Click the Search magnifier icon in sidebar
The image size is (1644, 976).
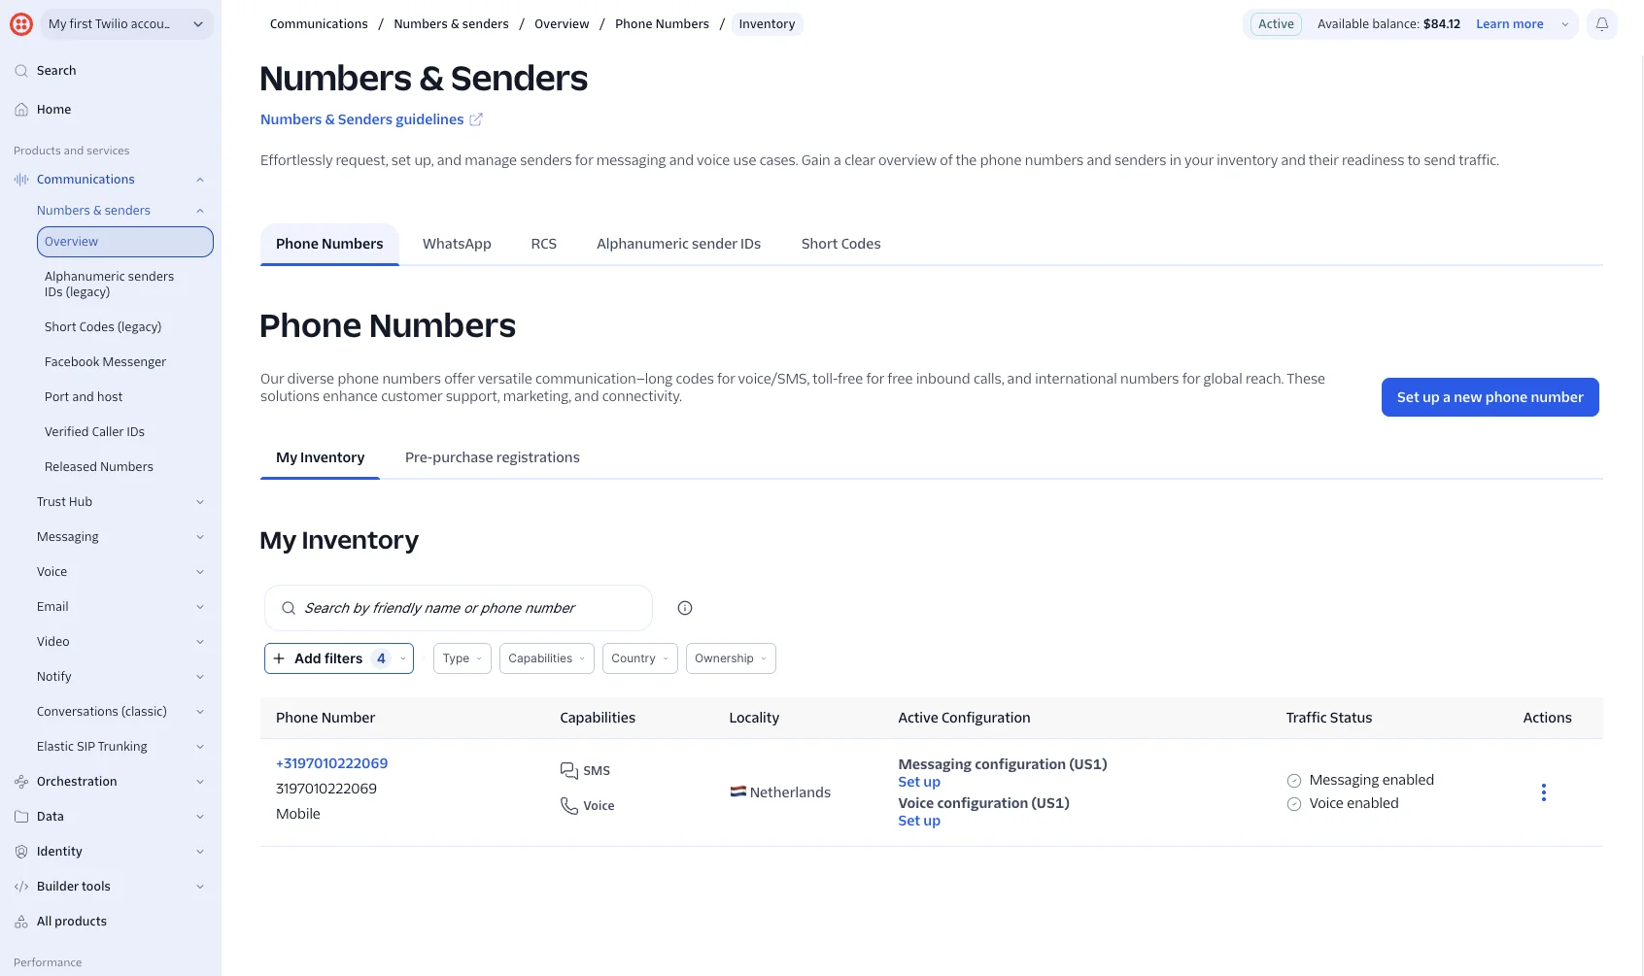click(21, 71)
